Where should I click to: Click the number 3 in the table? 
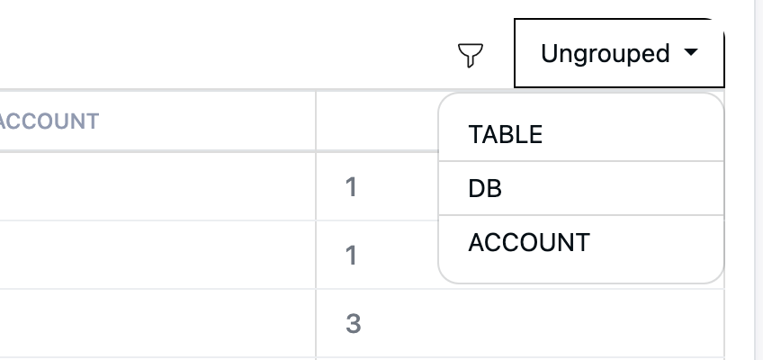click(354, 323)
